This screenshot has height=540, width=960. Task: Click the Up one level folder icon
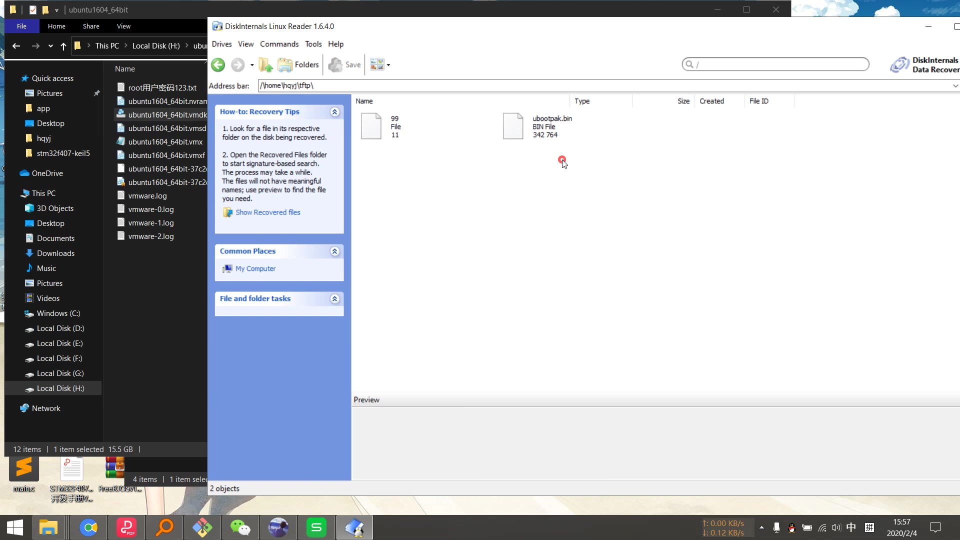pos(265,64)
